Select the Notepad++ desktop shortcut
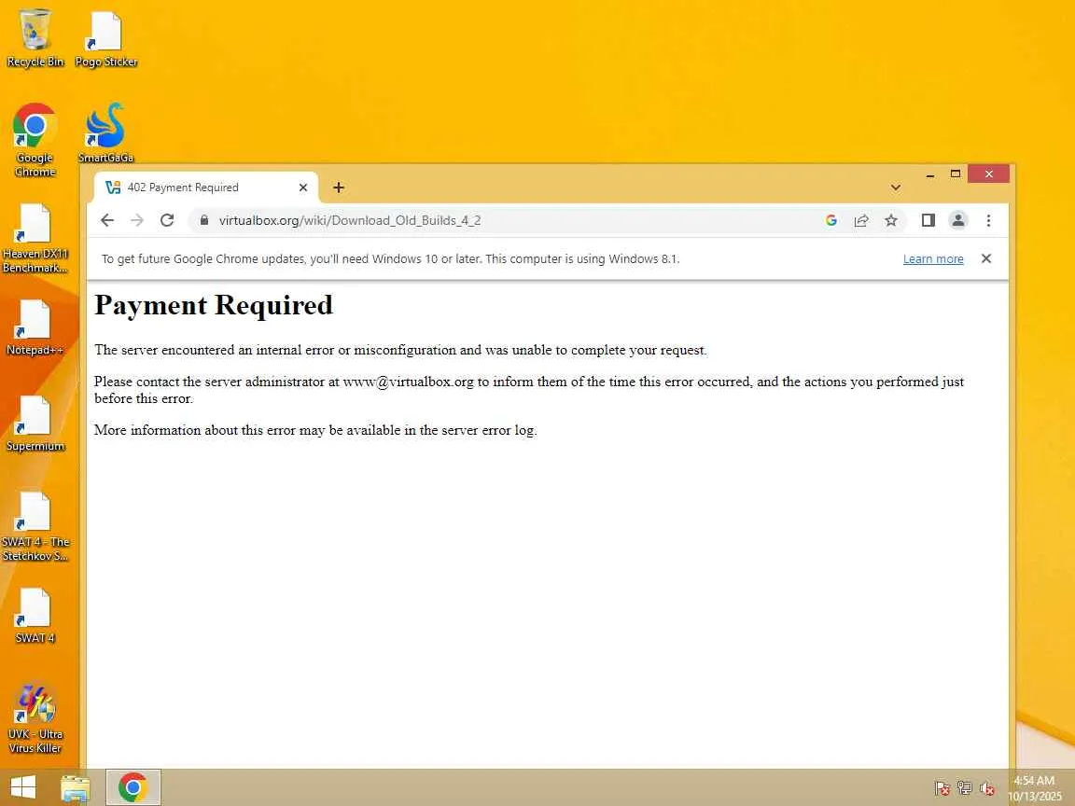 35,327
